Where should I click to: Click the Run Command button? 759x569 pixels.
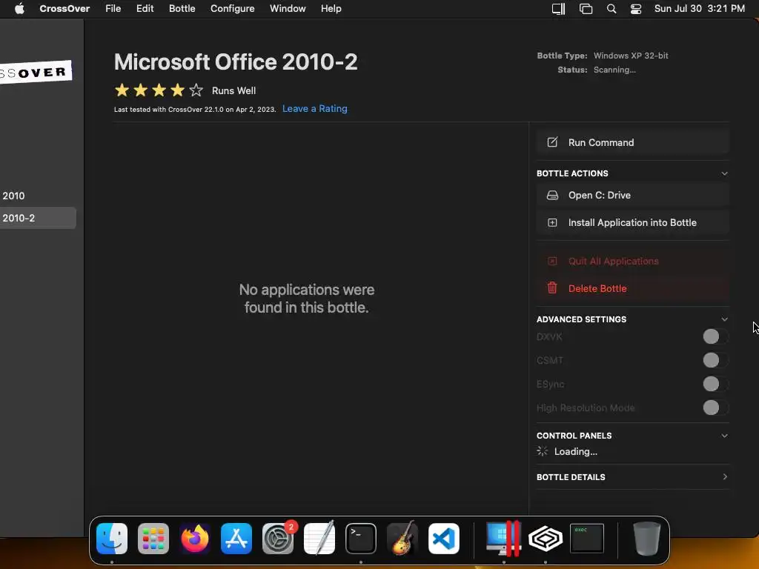point(633,142)
